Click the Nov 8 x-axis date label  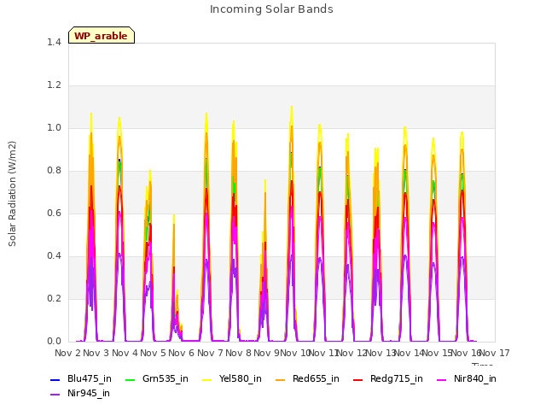[239, 353]
